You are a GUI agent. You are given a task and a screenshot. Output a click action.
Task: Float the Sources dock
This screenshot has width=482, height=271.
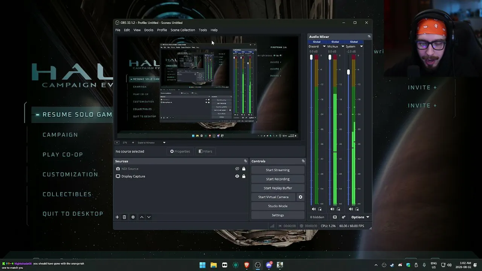click(x=246, y=161)
